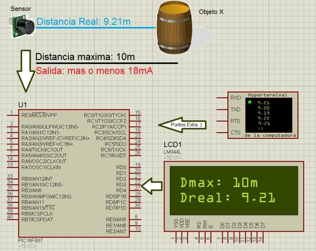Image resolution: width=316 pixels, height=251 pixels.
Task: Click pin RB0/AN12/INT on U1
Action: 37,179
